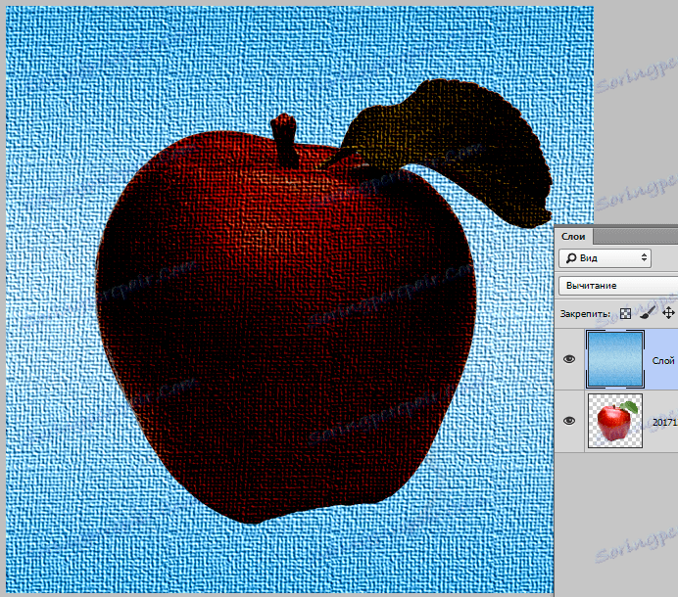
Task: Select blue texture layer thumbnail
Action: click(x=615, y=359)
